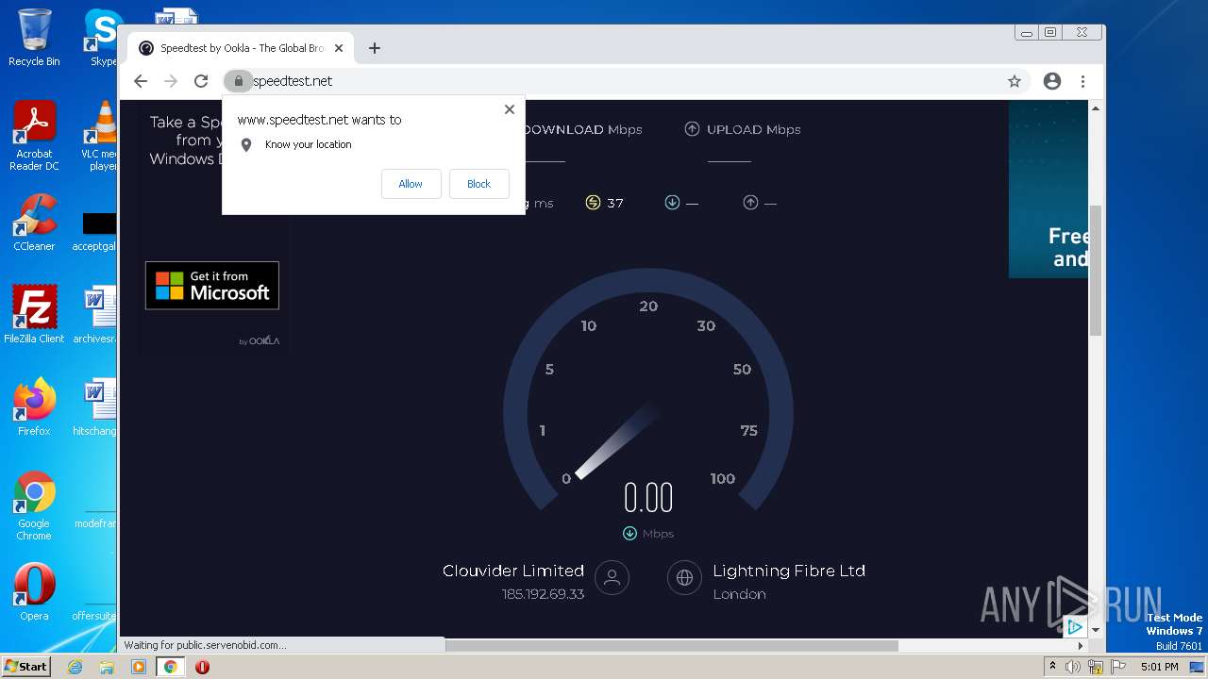The image size is (1208, 679).
Task: Open the file explorer taskbar icon
Action: 107,667
